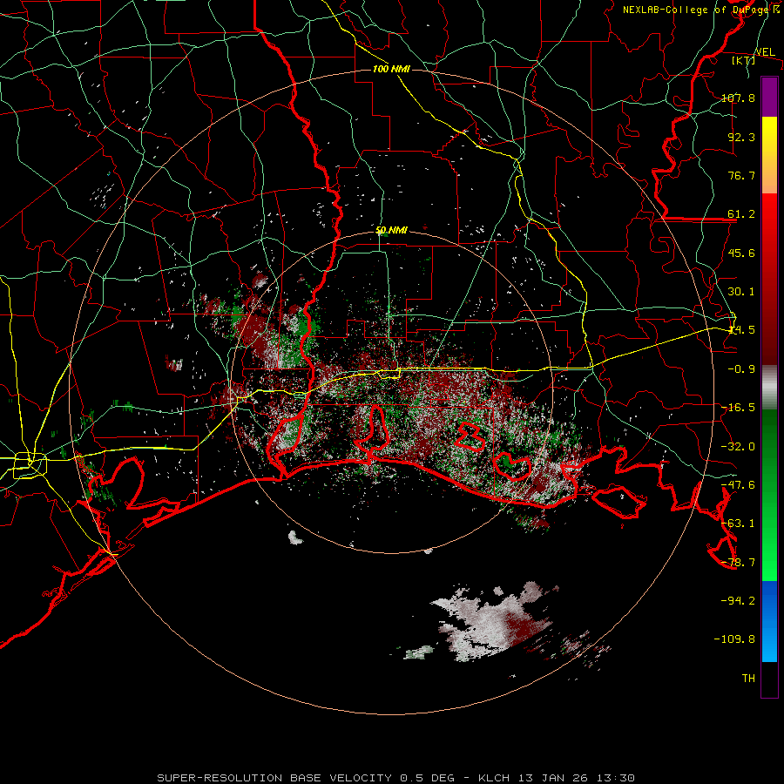Screen dimensions: 784x784
Task: Click the 76.7 scale value
Action: coord(741,175)
